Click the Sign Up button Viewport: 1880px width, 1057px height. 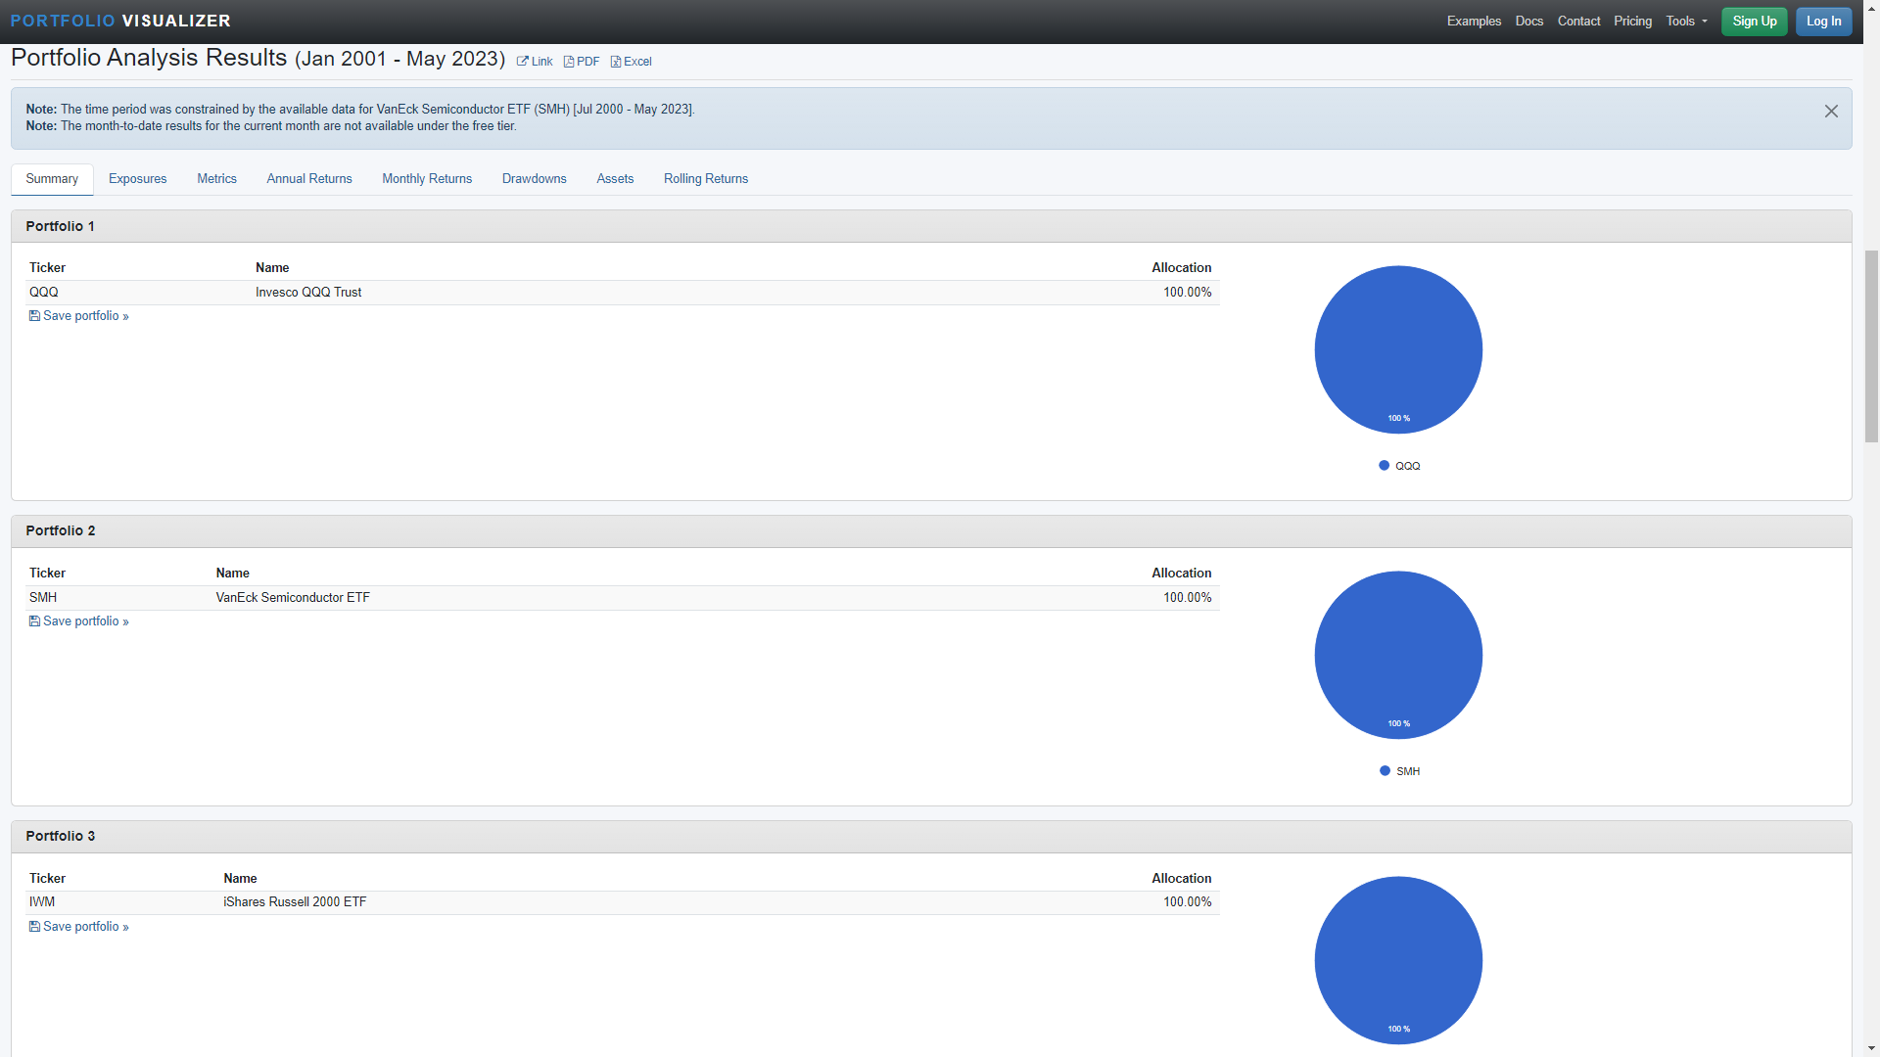[x=1754, y=22]
